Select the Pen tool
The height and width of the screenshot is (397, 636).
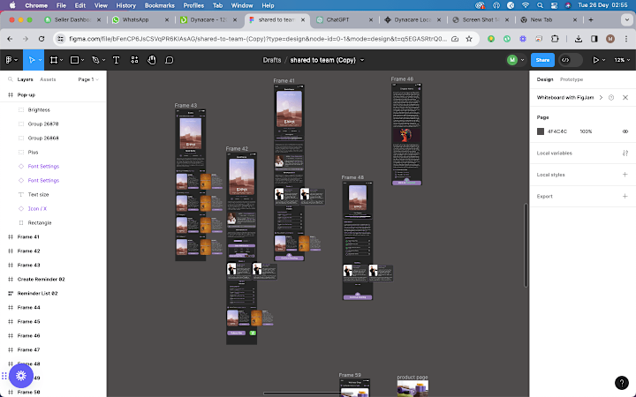[x=95, y=60]
